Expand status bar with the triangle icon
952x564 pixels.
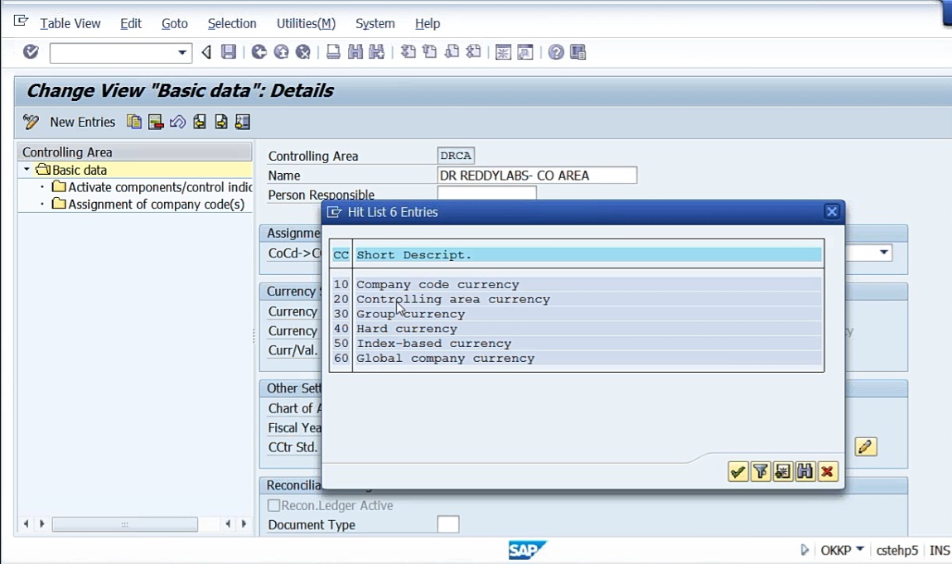coord(805,550)
